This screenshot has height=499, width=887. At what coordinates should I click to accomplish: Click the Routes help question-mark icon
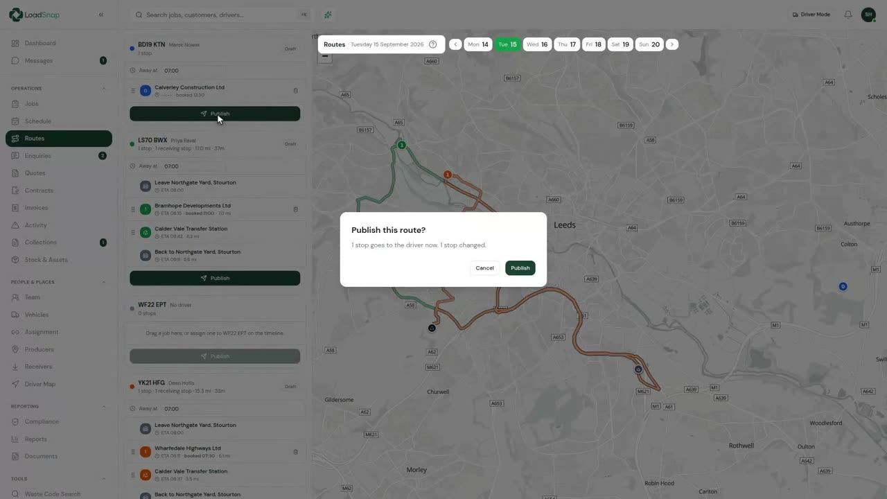click(x=433, y=44)
